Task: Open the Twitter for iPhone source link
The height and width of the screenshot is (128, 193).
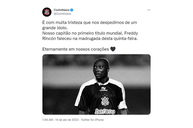Action: click(92, 120)
